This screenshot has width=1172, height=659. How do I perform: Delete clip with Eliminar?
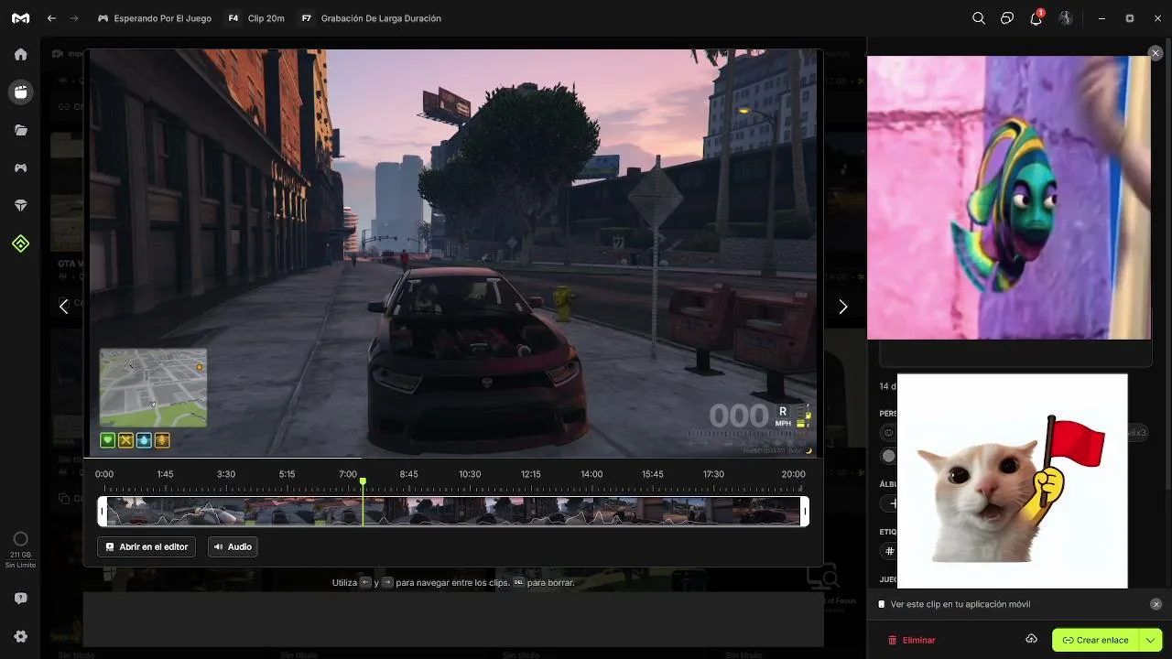pyautogui.click(x=912, y=640)
